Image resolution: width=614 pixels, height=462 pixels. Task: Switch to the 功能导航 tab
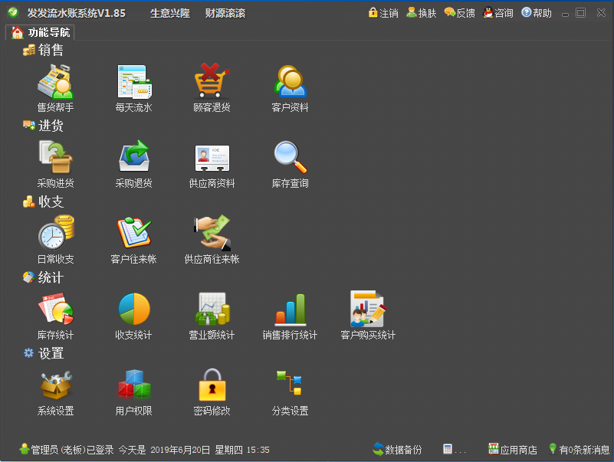[x=40, y=32]
